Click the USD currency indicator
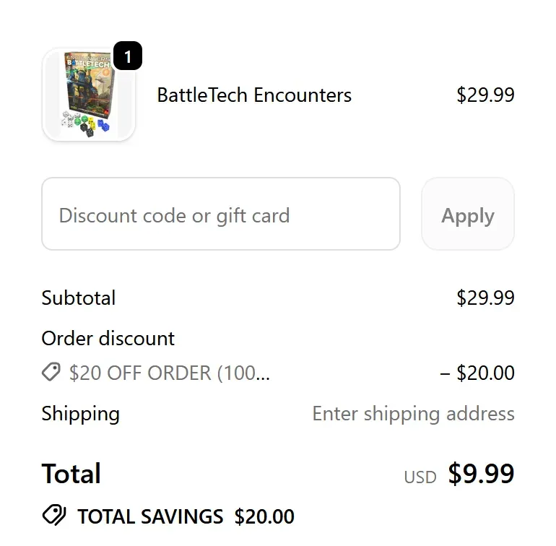The width and height of the screenshot is (556, 546). pyautogui.click(x=420, y=477)
